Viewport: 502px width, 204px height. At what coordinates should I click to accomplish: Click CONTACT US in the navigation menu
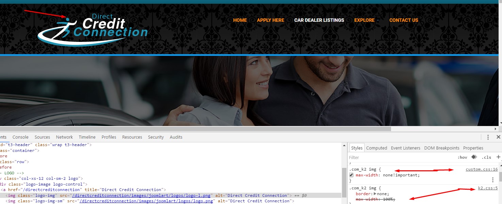tap(404, 20)
